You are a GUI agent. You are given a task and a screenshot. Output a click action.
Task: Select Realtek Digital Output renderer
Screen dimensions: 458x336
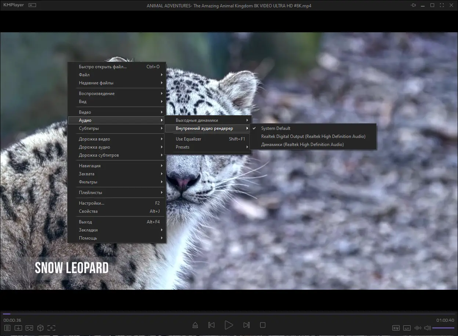click(313, 136)
